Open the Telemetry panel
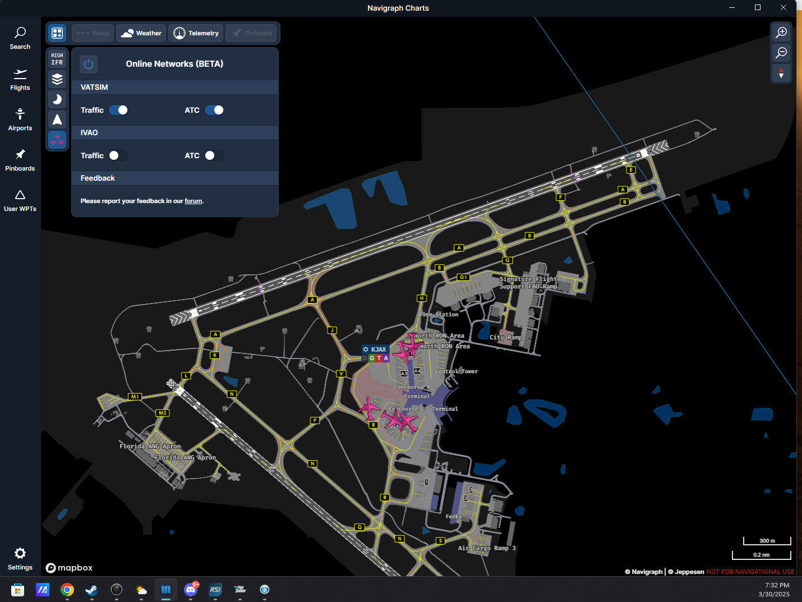 pyautogui.click(x=196, y=33)
